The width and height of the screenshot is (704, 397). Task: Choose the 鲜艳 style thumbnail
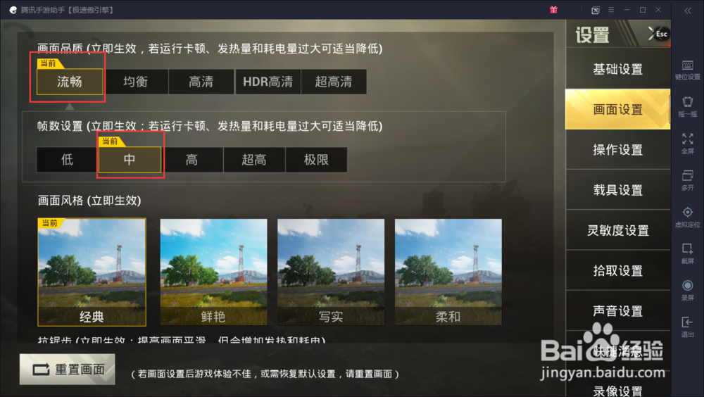[213, 272]
